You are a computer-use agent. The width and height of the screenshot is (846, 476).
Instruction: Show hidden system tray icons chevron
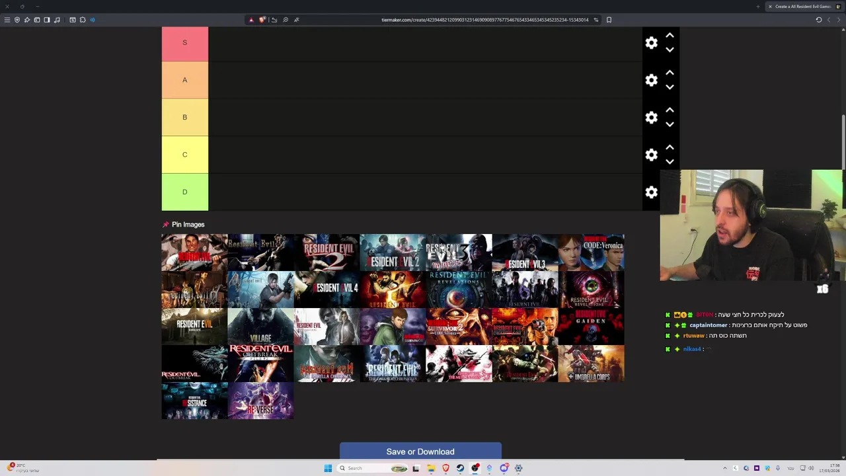tap(724, 468)
